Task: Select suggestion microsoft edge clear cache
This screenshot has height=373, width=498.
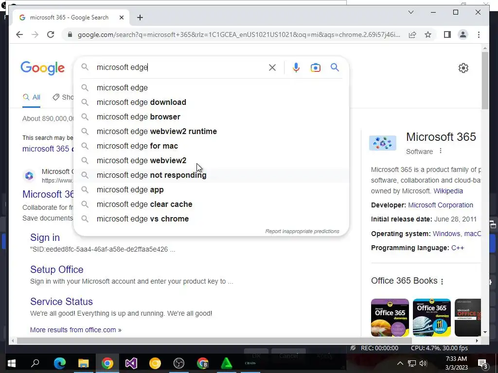Action: pyautogui.click(x=211, y=204)
